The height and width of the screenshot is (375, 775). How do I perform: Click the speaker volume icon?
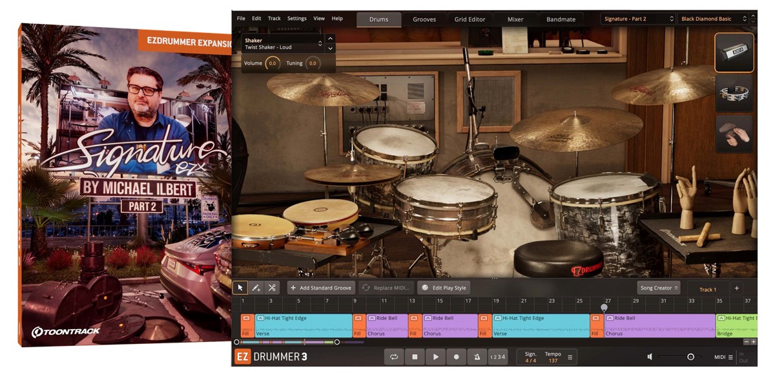point(651,357)
